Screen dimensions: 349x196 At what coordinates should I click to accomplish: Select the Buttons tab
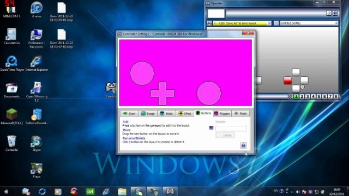(x=203, y=113)
